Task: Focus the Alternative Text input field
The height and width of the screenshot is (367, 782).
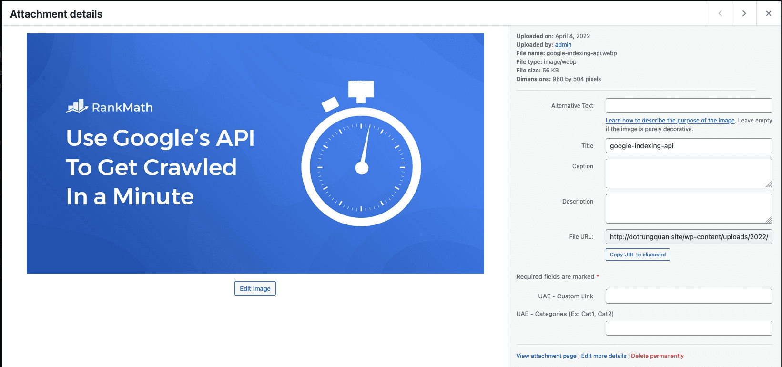Action: click(x=689, y=106)
